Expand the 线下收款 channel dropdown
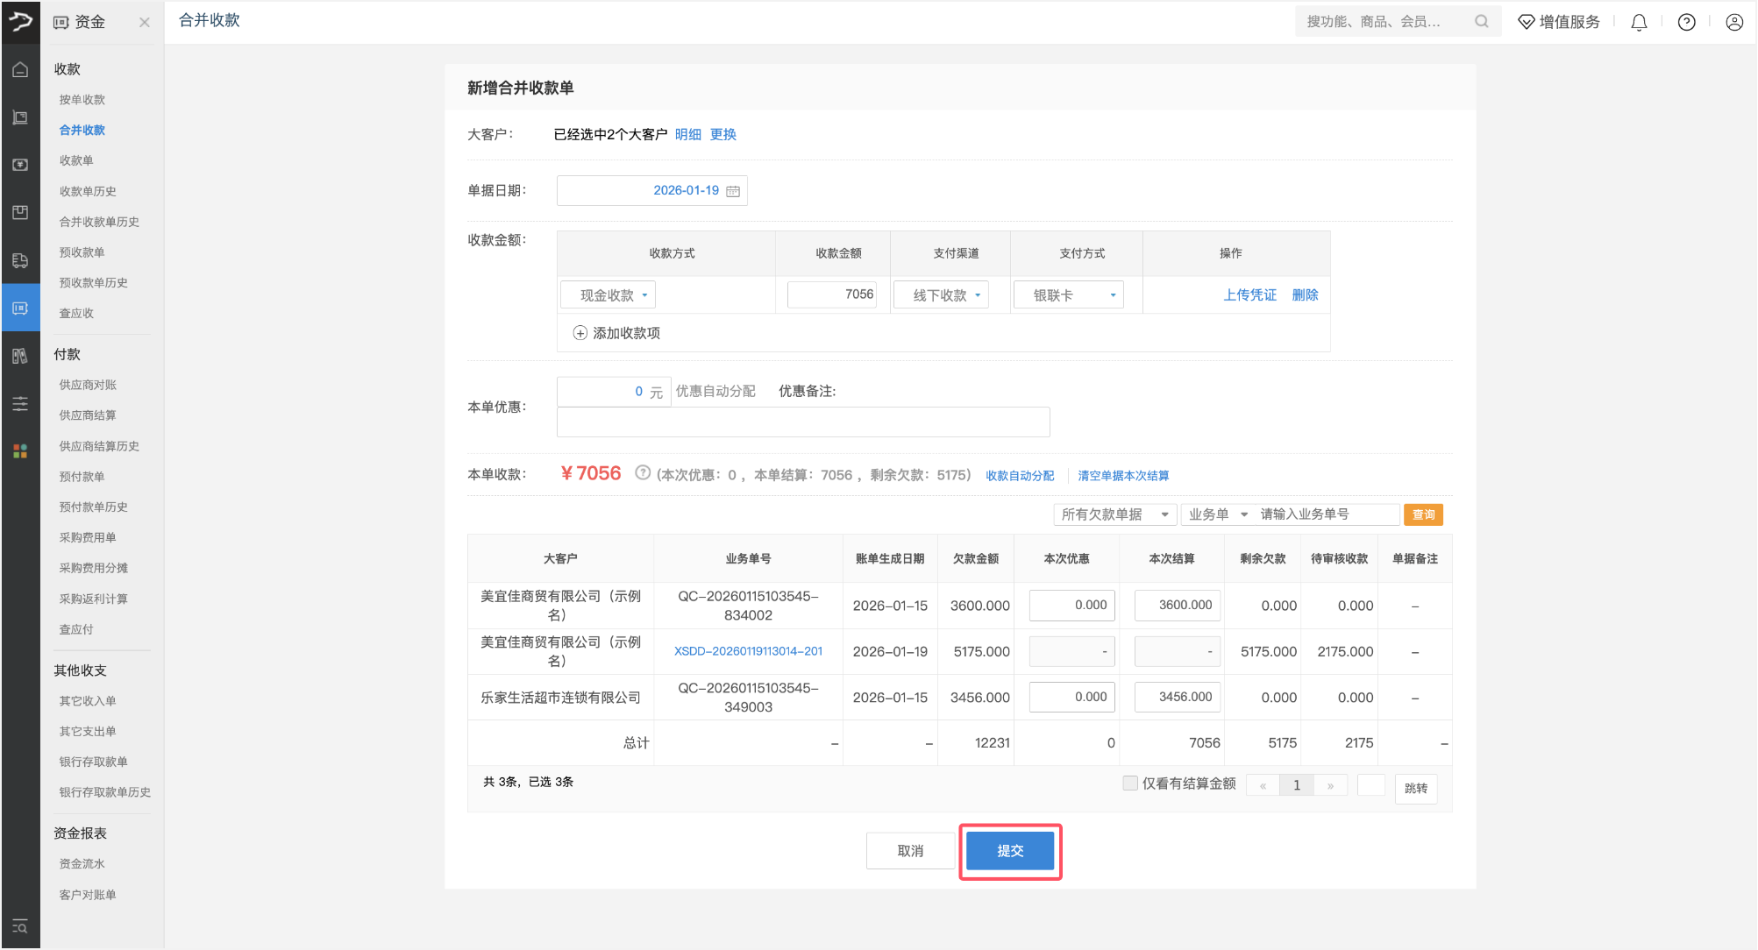The image size is (1758, 950). point(941,295)
